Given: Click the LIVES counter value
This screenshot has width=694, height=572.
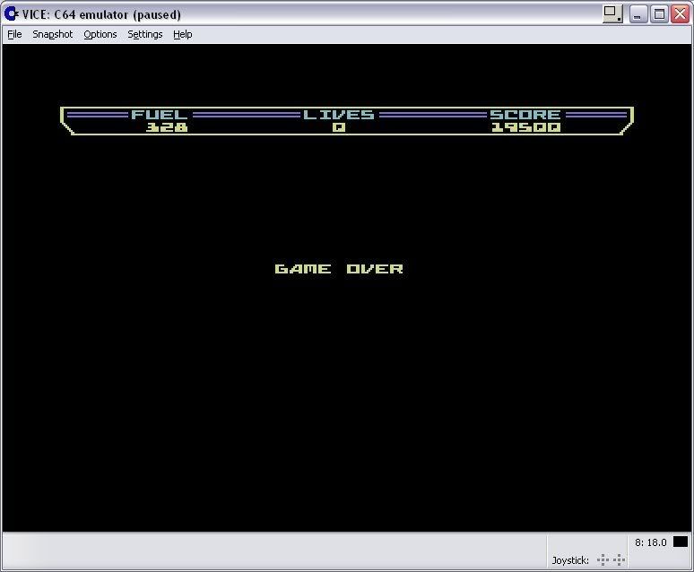Looking at the screenshot, I should click(338, 127).
